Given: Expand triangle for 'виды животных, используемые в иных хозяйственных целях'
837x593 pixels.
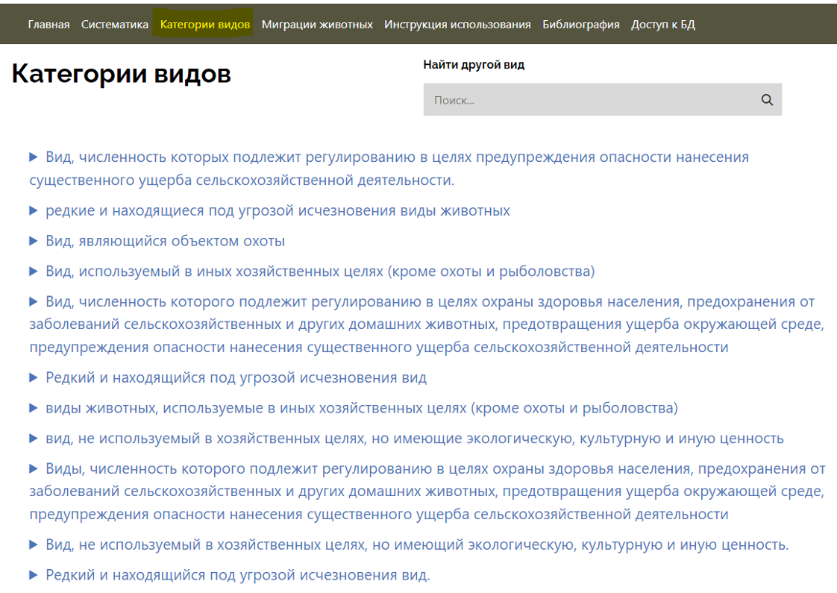Looking at the screenshot, I should click(33, 408).
